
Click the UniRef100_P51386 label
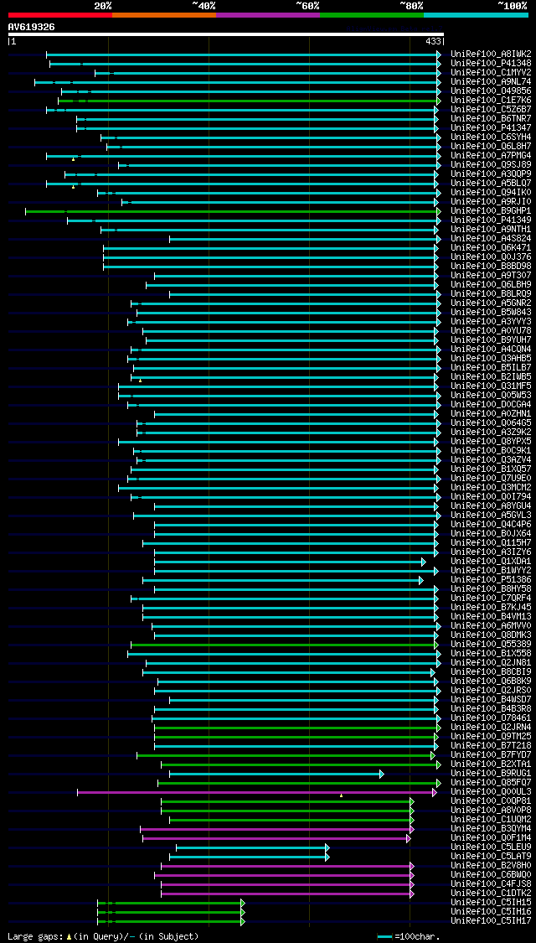pos(491,580)
